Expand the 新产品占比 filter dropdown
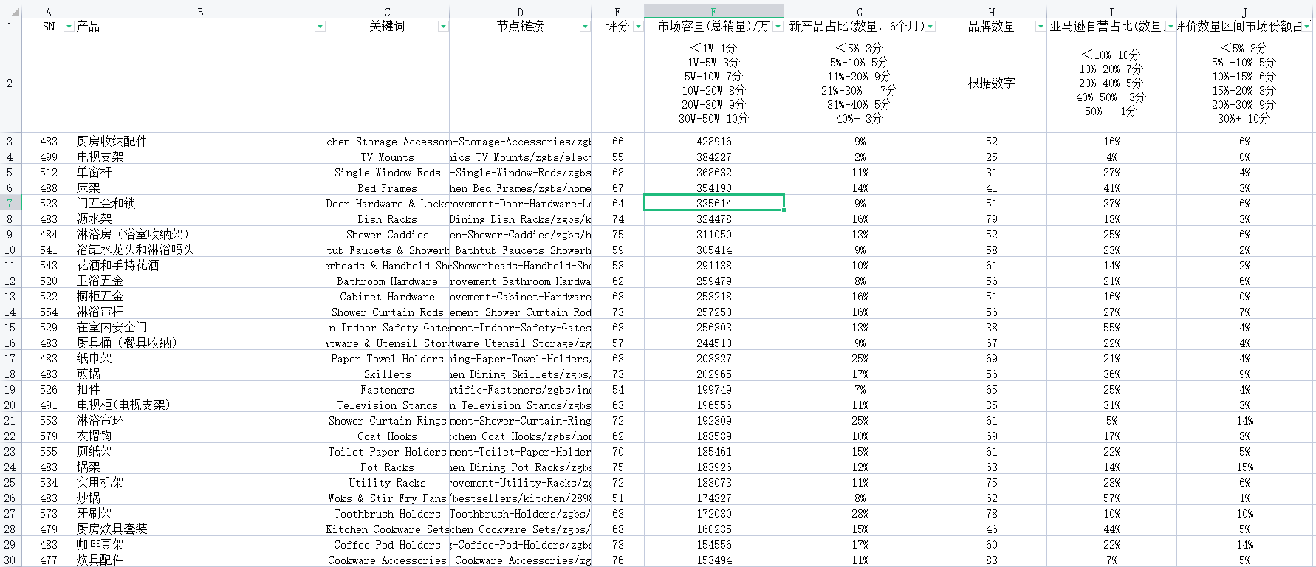The height and width of the screenshot is (567, 1316). point(930,27)
